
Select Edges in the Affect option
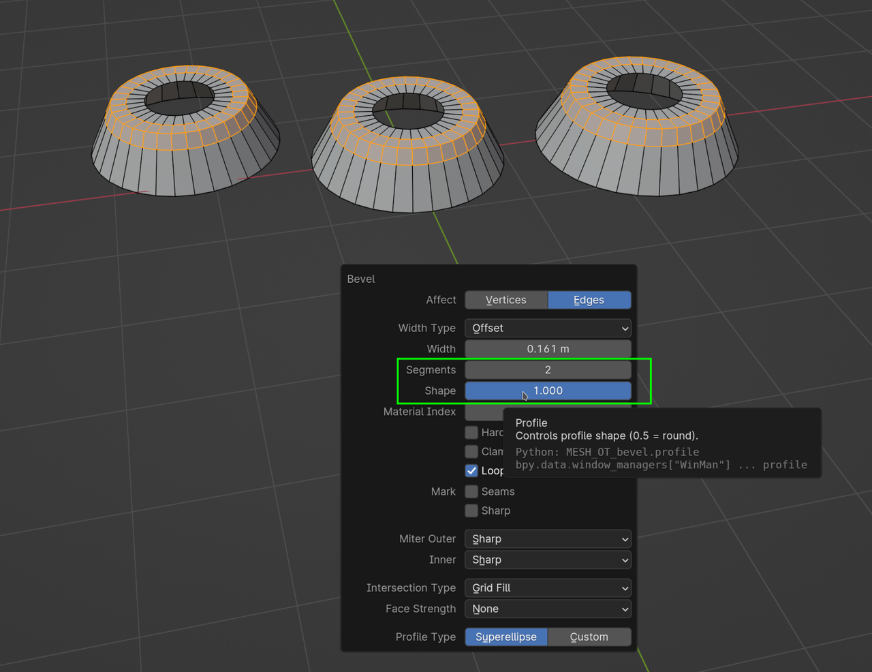tap(589, 300)
